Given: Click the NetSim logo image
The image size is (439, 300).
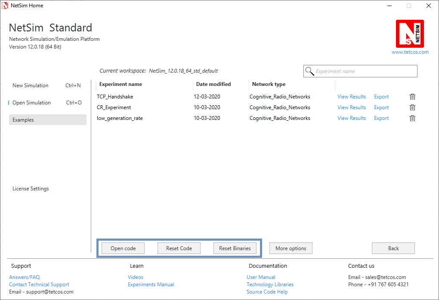Looking at the screenshot, I should tap(409, 34).
